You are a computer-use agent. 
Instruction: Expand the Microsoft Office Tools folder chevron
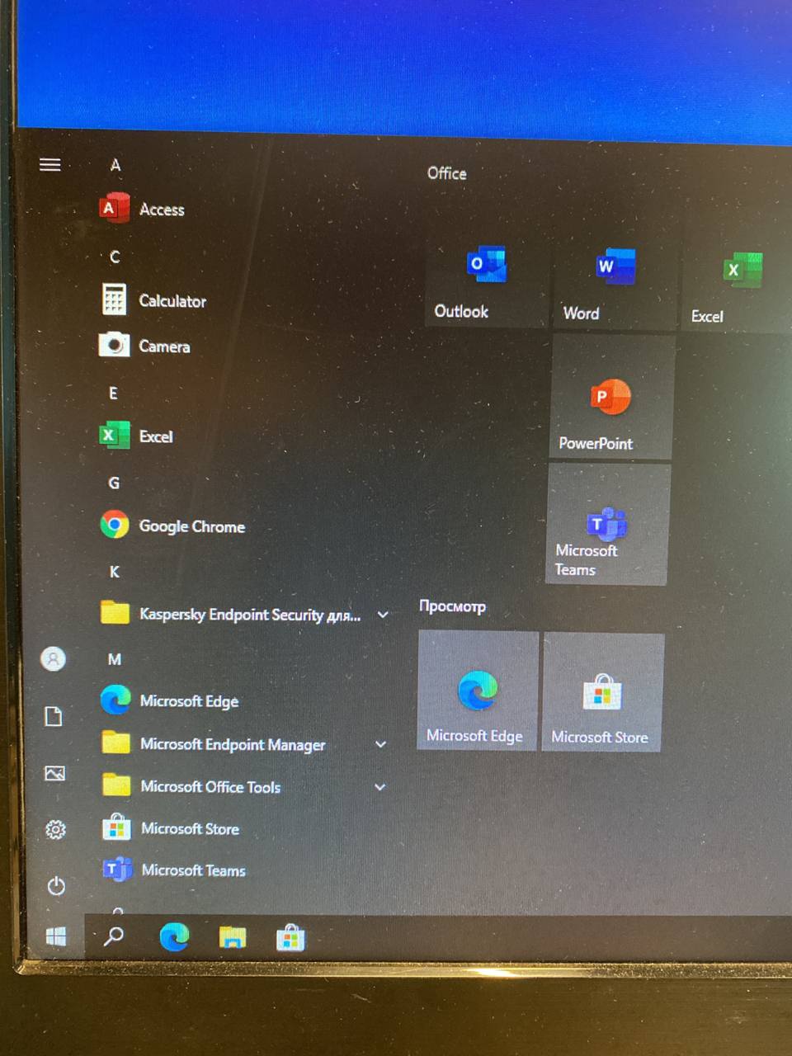tap(379, 787)
